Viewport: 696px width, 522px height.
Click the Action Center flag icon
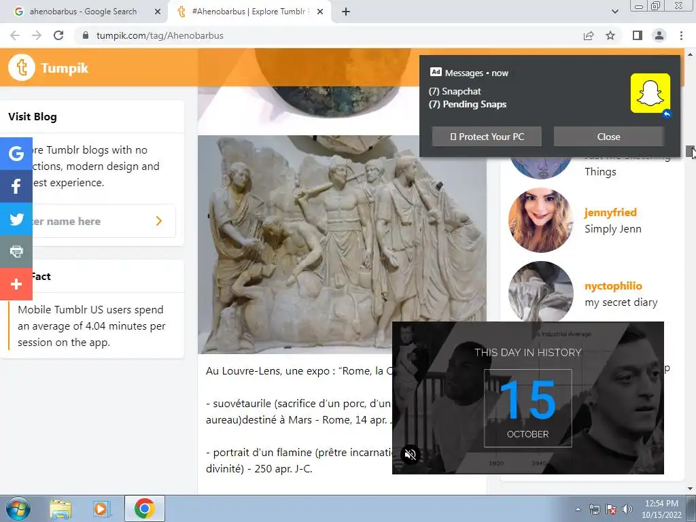611,509
